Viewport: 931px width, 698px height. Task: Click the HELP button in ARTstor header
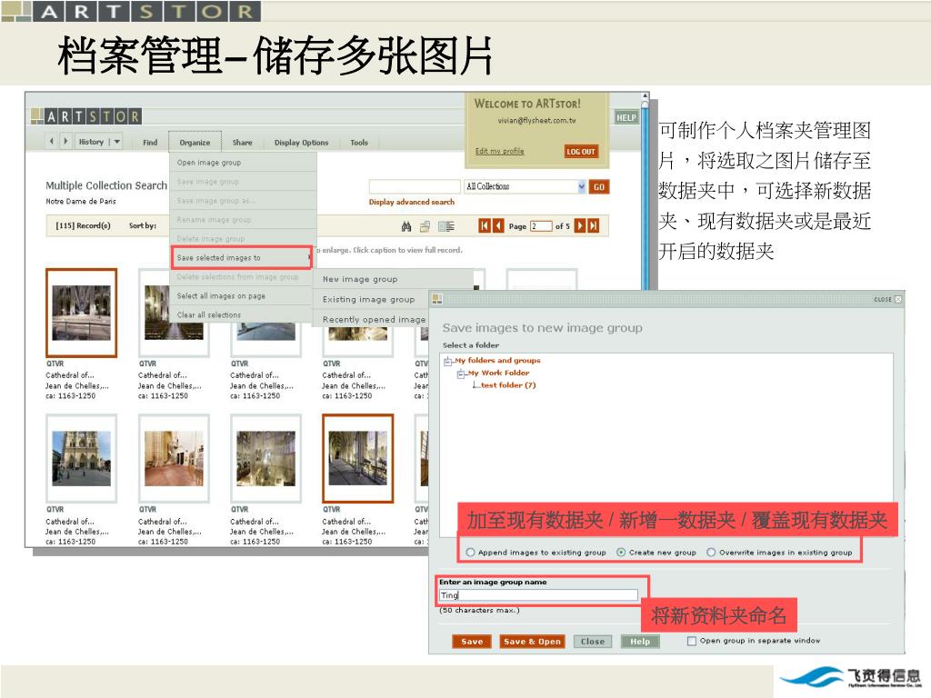(x=626, y=117)
